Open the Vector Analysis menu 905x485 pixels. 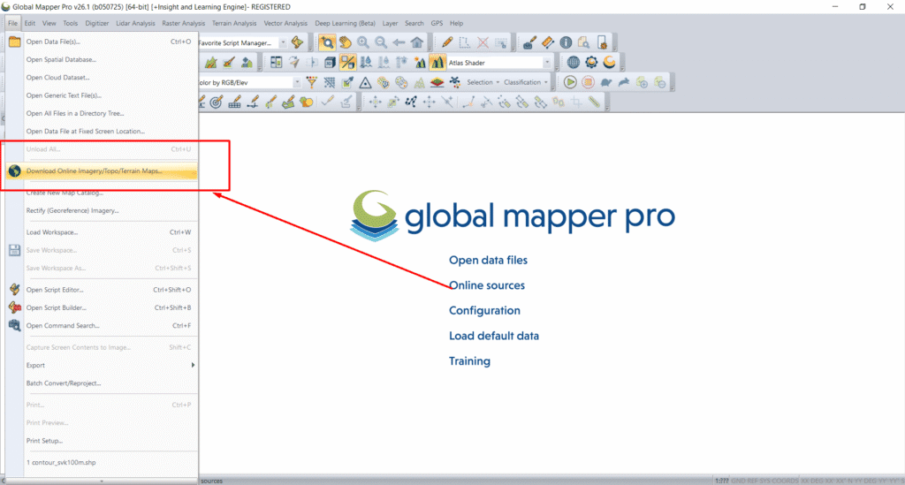click(285, 23)
